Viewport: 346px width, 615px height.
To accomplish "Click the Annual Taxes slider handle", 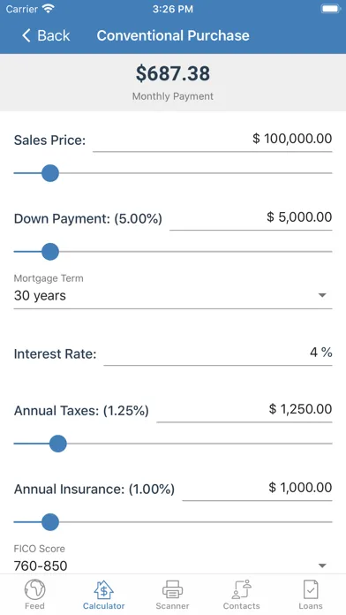I will click(58, 444).
